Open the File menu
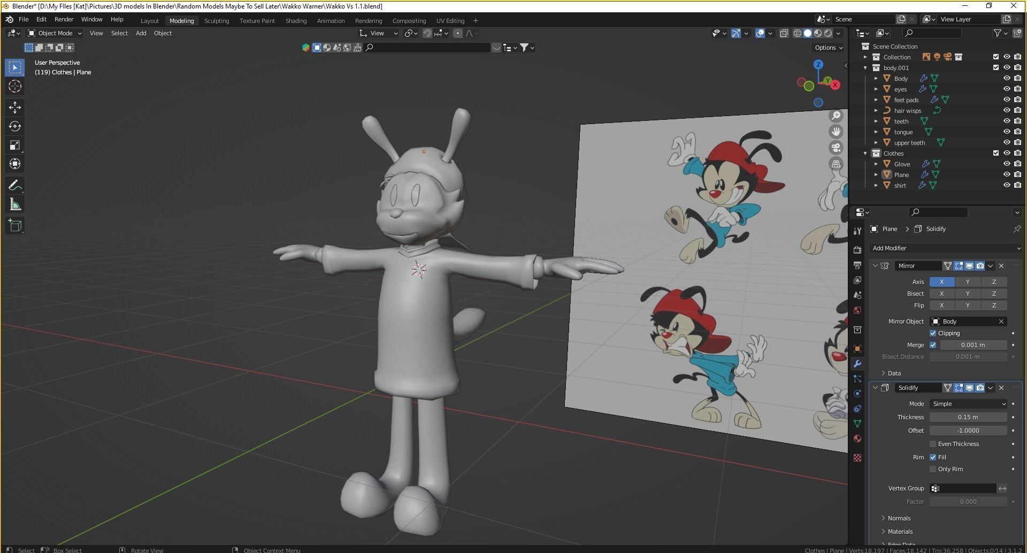Image resolution: width=1027 pixels, height=553 pixels. click(24, 19)
